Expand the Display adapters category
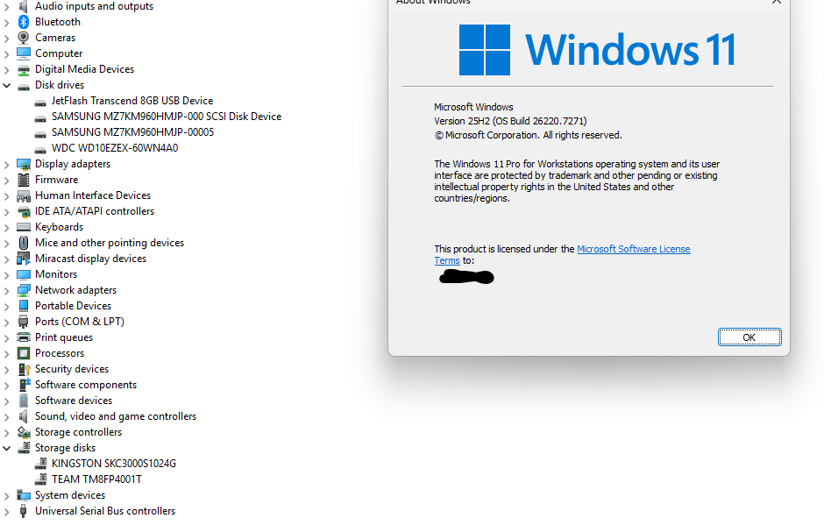Screen dimensions: 824x525 (x=7, y=164)
